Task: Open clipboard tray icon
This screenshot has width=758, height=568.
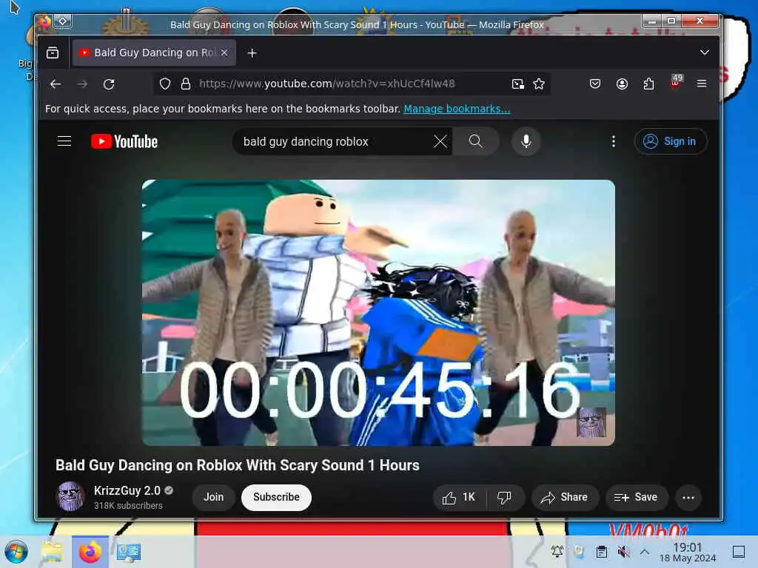Action: pos(601,552)
